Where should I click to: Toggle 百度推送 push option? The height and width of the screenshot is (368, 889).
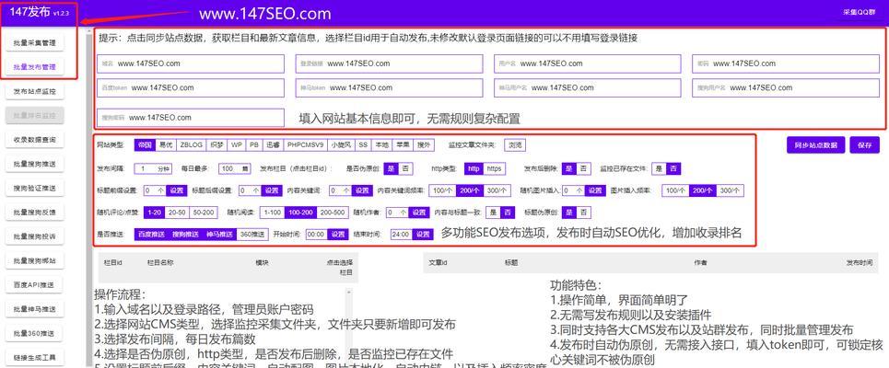[x=151, y=234]
